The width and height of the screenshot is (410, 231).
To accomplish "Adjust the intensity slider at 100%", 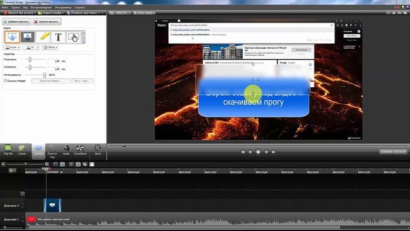I will 44,75.
